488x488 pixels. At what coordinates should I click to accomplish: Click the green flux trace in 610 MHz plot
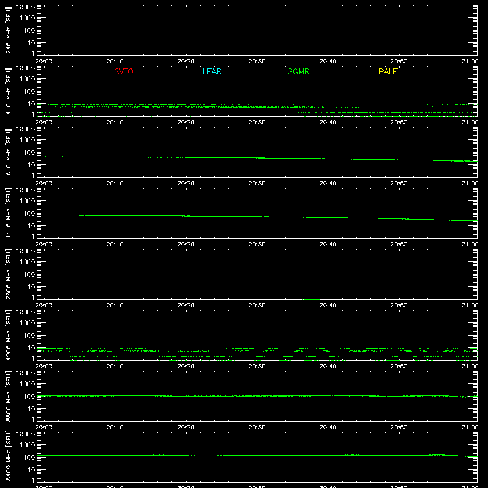(x=257, y=158)
